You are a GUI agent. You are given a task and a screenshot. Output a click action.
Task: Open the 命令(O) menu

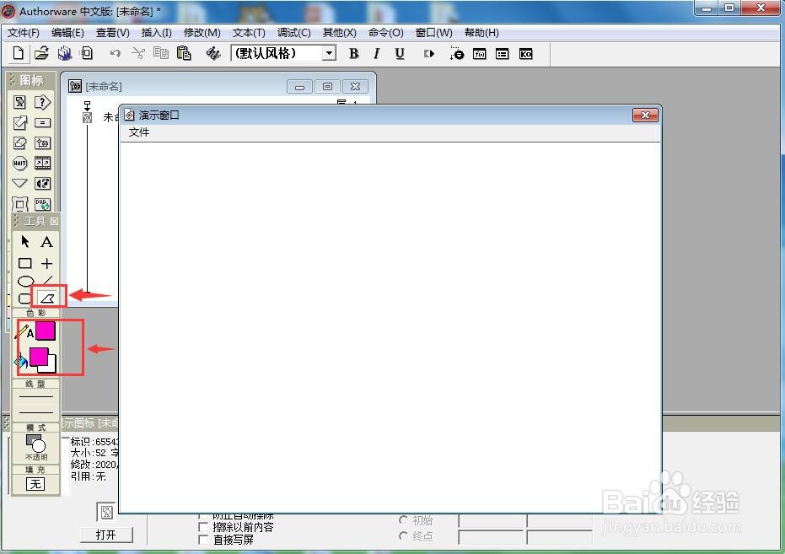(385, 33)
